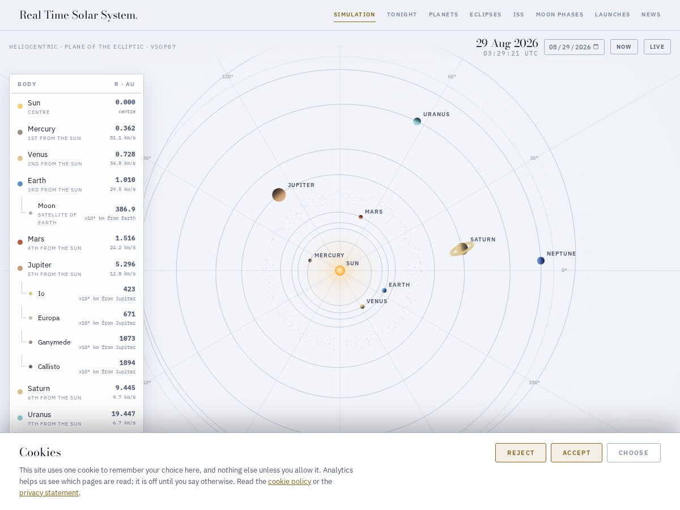The image size is (680, 510).
Task: Click the Venus name in body list
Action: pyautogui.click(x=37, y=155)
